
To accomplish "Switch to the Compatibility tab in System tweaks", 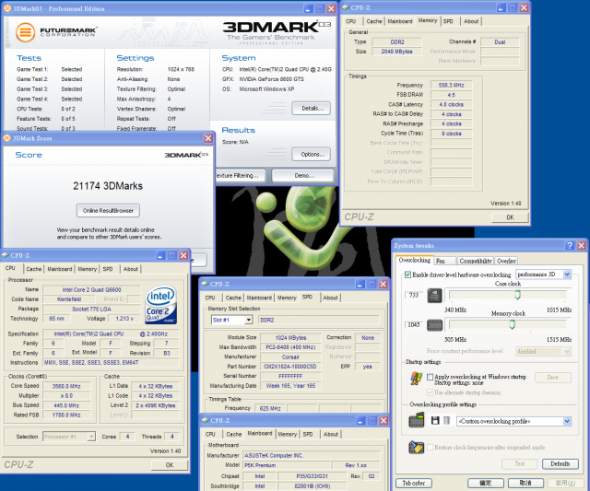I will click(476, 261).
